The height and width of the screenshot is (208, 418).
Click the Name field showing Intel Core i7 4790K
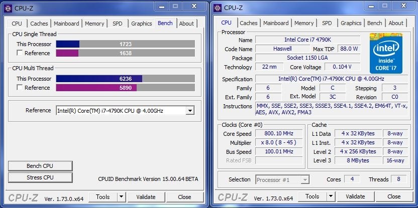pos(307,40)
